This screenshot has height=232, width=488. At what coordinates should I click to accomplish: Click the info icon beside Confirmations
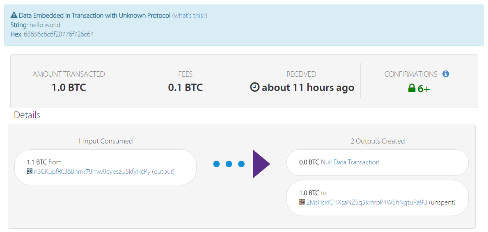pos(446,74)
